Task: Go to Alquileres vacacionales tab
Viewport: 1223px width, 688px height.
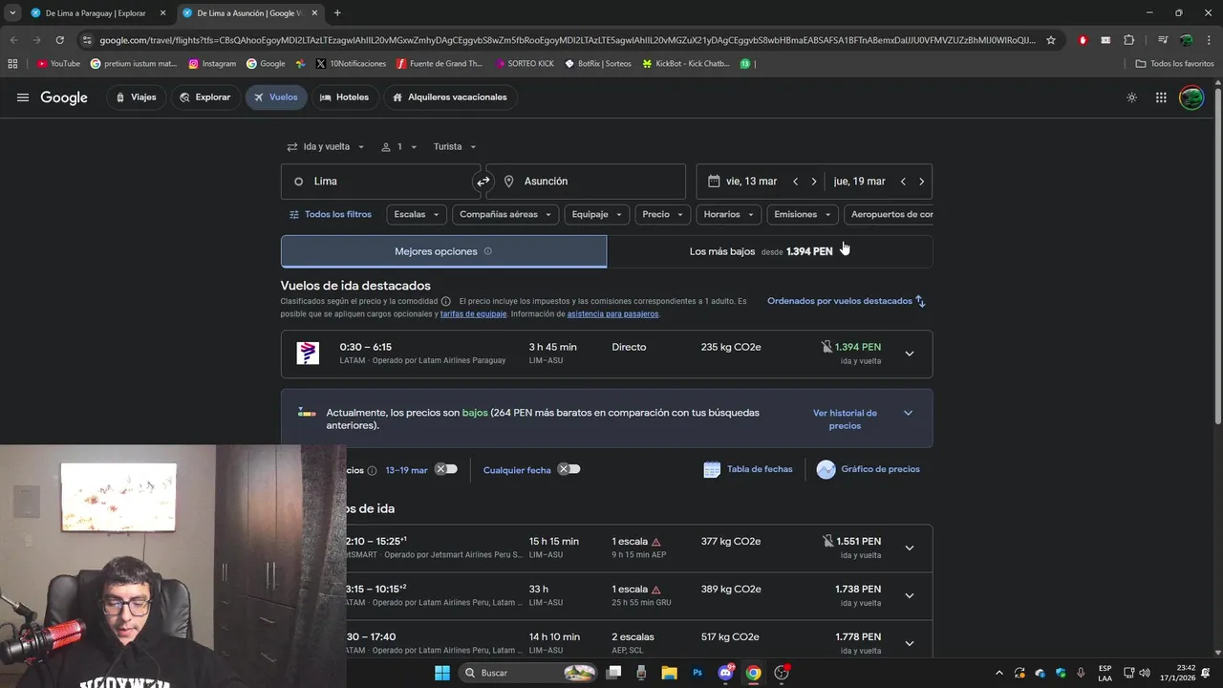Action: [x=450, y=97]
